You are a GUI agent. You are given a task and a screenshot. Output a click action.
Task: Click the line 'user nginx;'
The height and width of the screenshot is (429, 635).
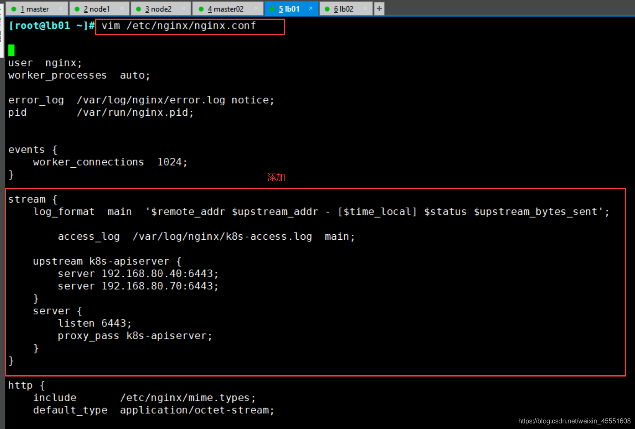45,63
